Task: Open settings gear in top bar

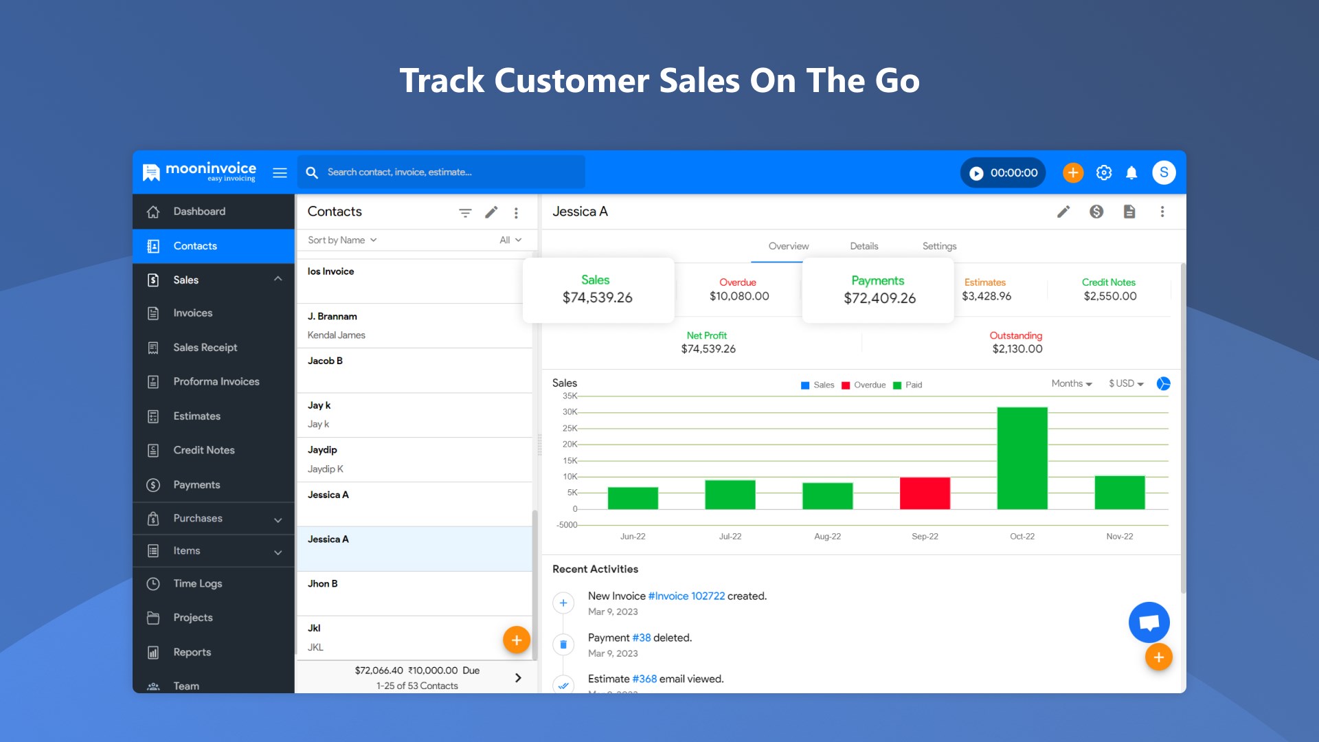Action: 1104,173
